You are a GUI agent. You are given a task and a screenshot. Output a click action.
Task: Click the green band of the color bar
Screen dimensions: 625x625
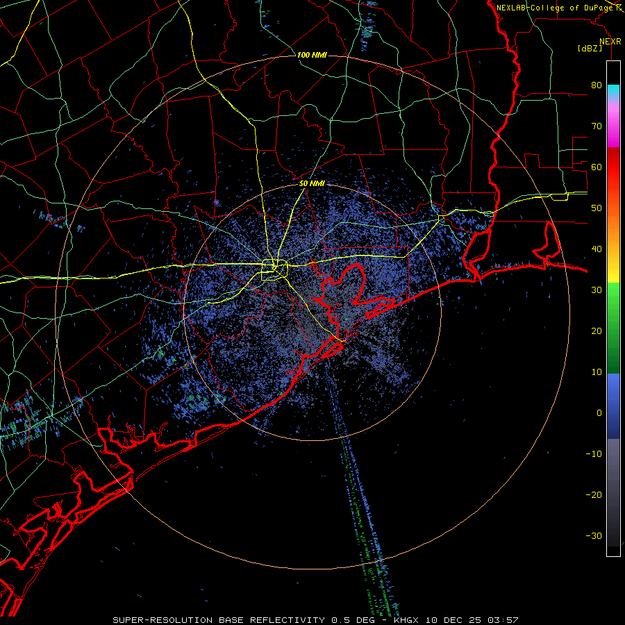(x=613, y=328)
